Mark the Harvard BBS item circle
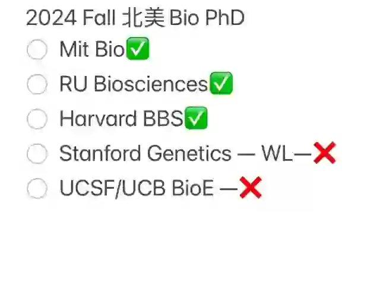This screenshot has width=380, height=292. click(37, 119)
